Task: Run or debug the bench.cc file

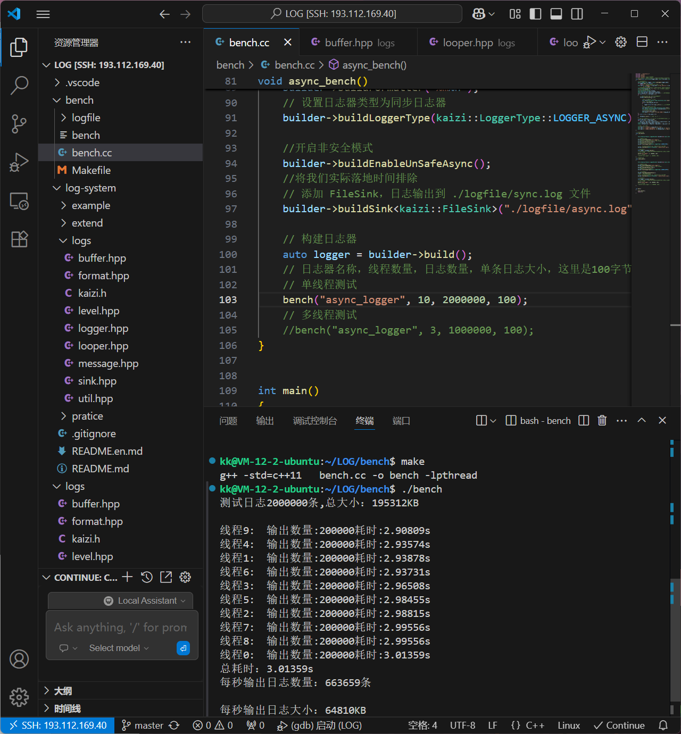Action: coord(589,42)
